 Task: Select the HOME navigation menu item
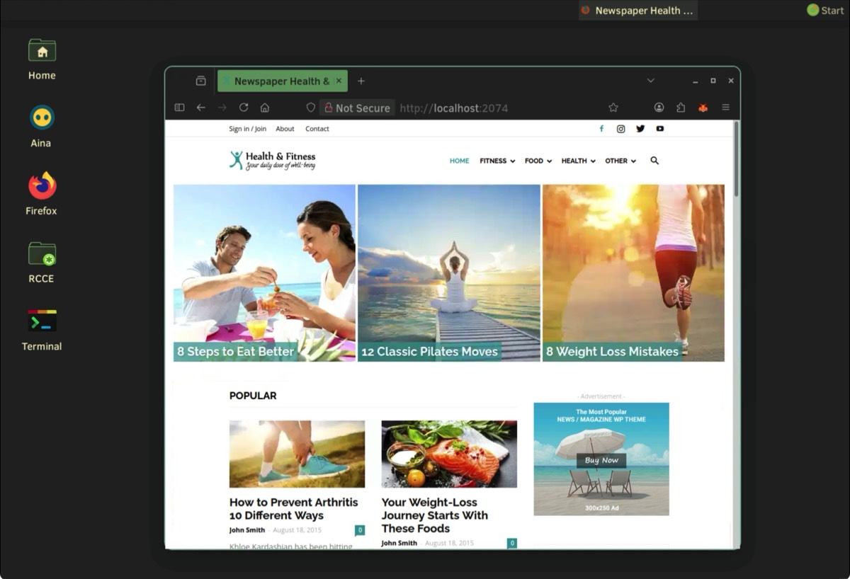coord(459,161)
